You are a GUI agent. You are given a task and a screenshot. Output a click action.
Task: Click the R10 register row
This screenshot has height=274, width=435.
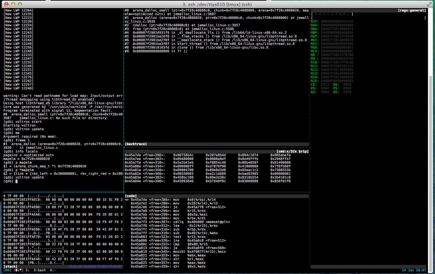[332, 62]
